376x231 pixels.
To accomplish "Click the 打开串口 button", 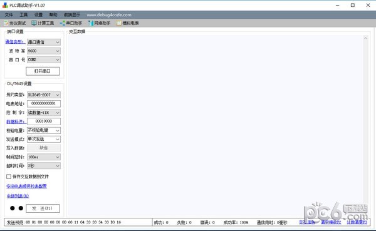I will [43, 71].
